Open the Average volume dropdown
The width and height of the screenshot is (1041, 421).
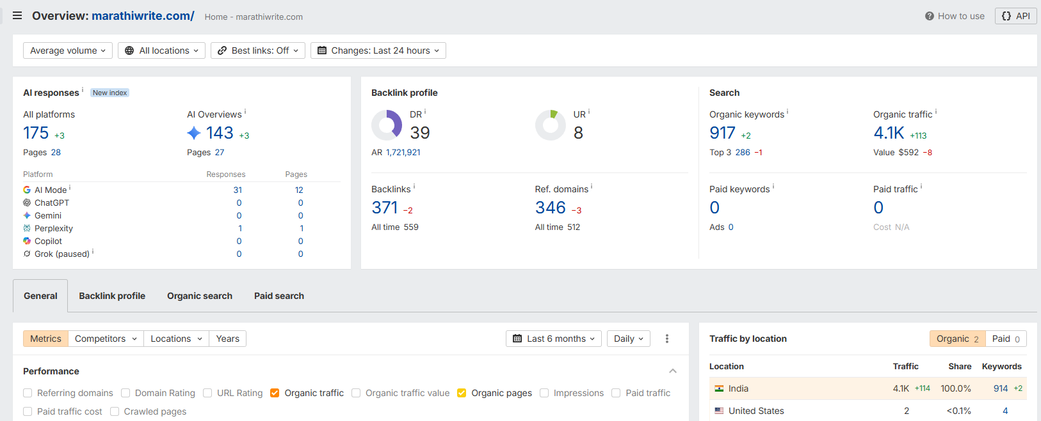click(x=68, y=50)
